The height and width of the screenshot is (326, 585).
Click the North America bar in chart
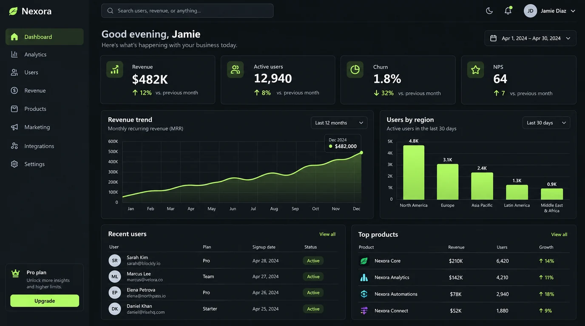414,172
